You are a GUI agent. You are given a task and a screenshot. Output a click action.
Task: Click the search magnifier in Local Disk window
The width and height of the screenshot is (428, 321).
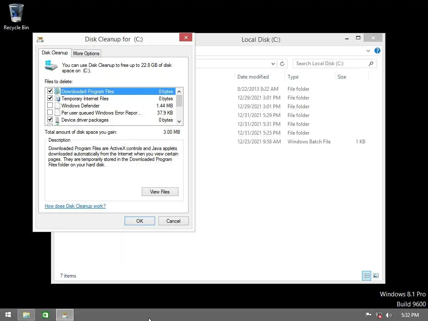[371, 64]
